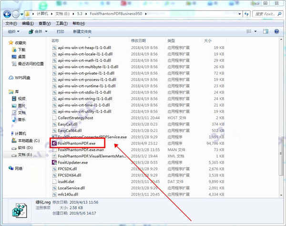The image size is (286, 226).
Task: Select the FoxitUpdater.exe file icon
Action: coord(54,162)
